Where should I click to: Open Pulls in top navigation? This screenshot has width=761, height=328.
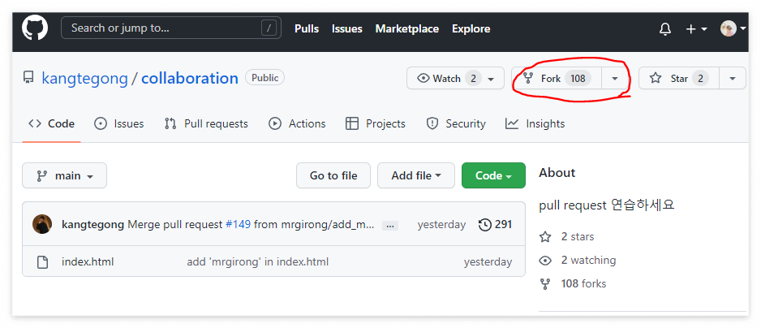point(306,28)
